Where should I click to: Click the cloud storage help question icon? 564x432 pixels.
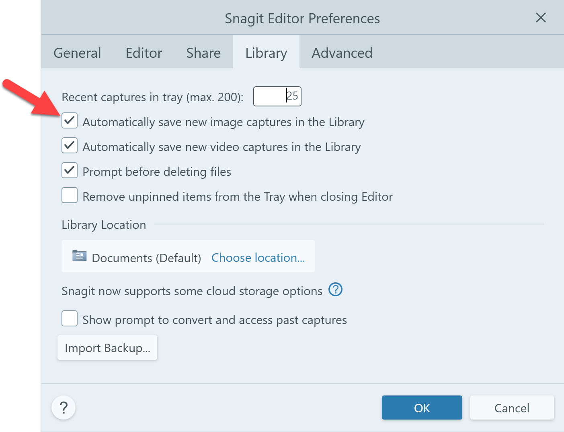[x=335, y=289]
